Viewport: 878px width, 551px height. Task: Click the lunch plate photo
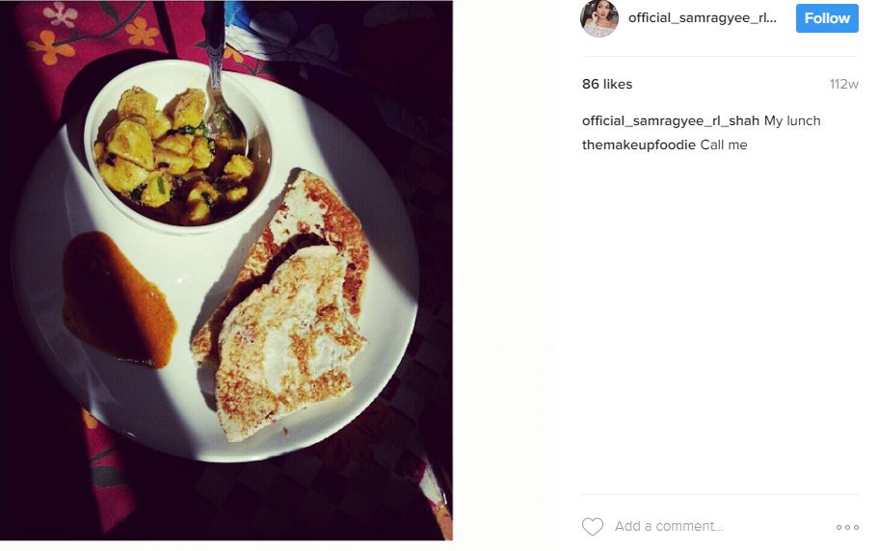pos(226,270)
